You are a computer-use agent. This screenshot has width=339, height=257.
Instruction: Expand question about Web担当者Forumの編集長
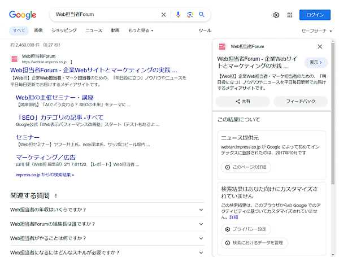point(202,224)
